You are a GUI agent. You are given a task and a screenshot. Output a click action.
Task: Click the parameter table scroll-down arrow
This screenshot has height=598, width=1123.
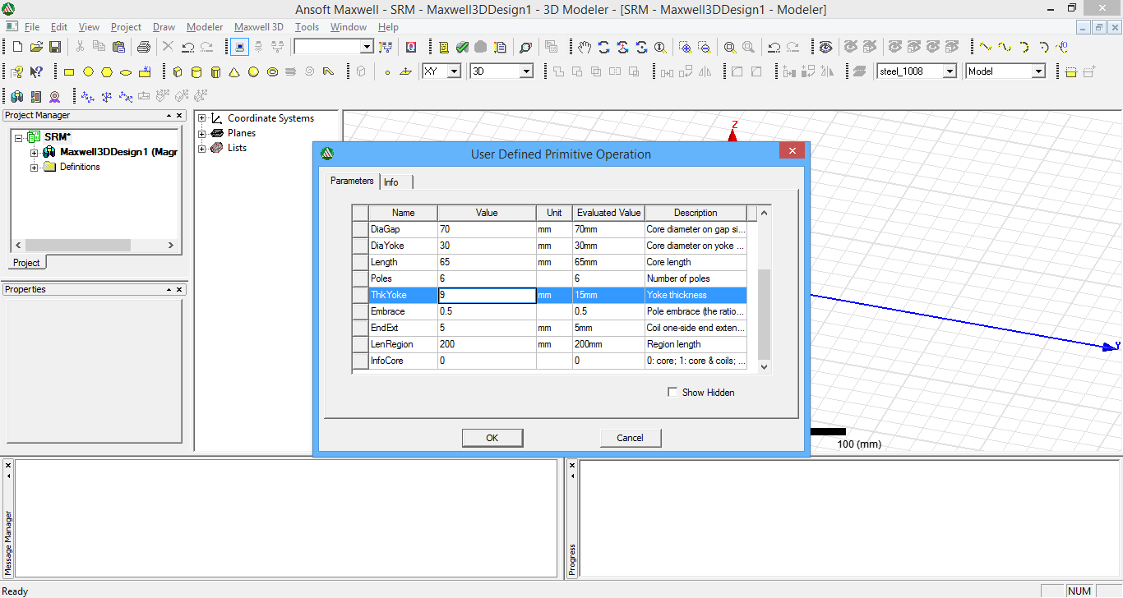(764, 367)
